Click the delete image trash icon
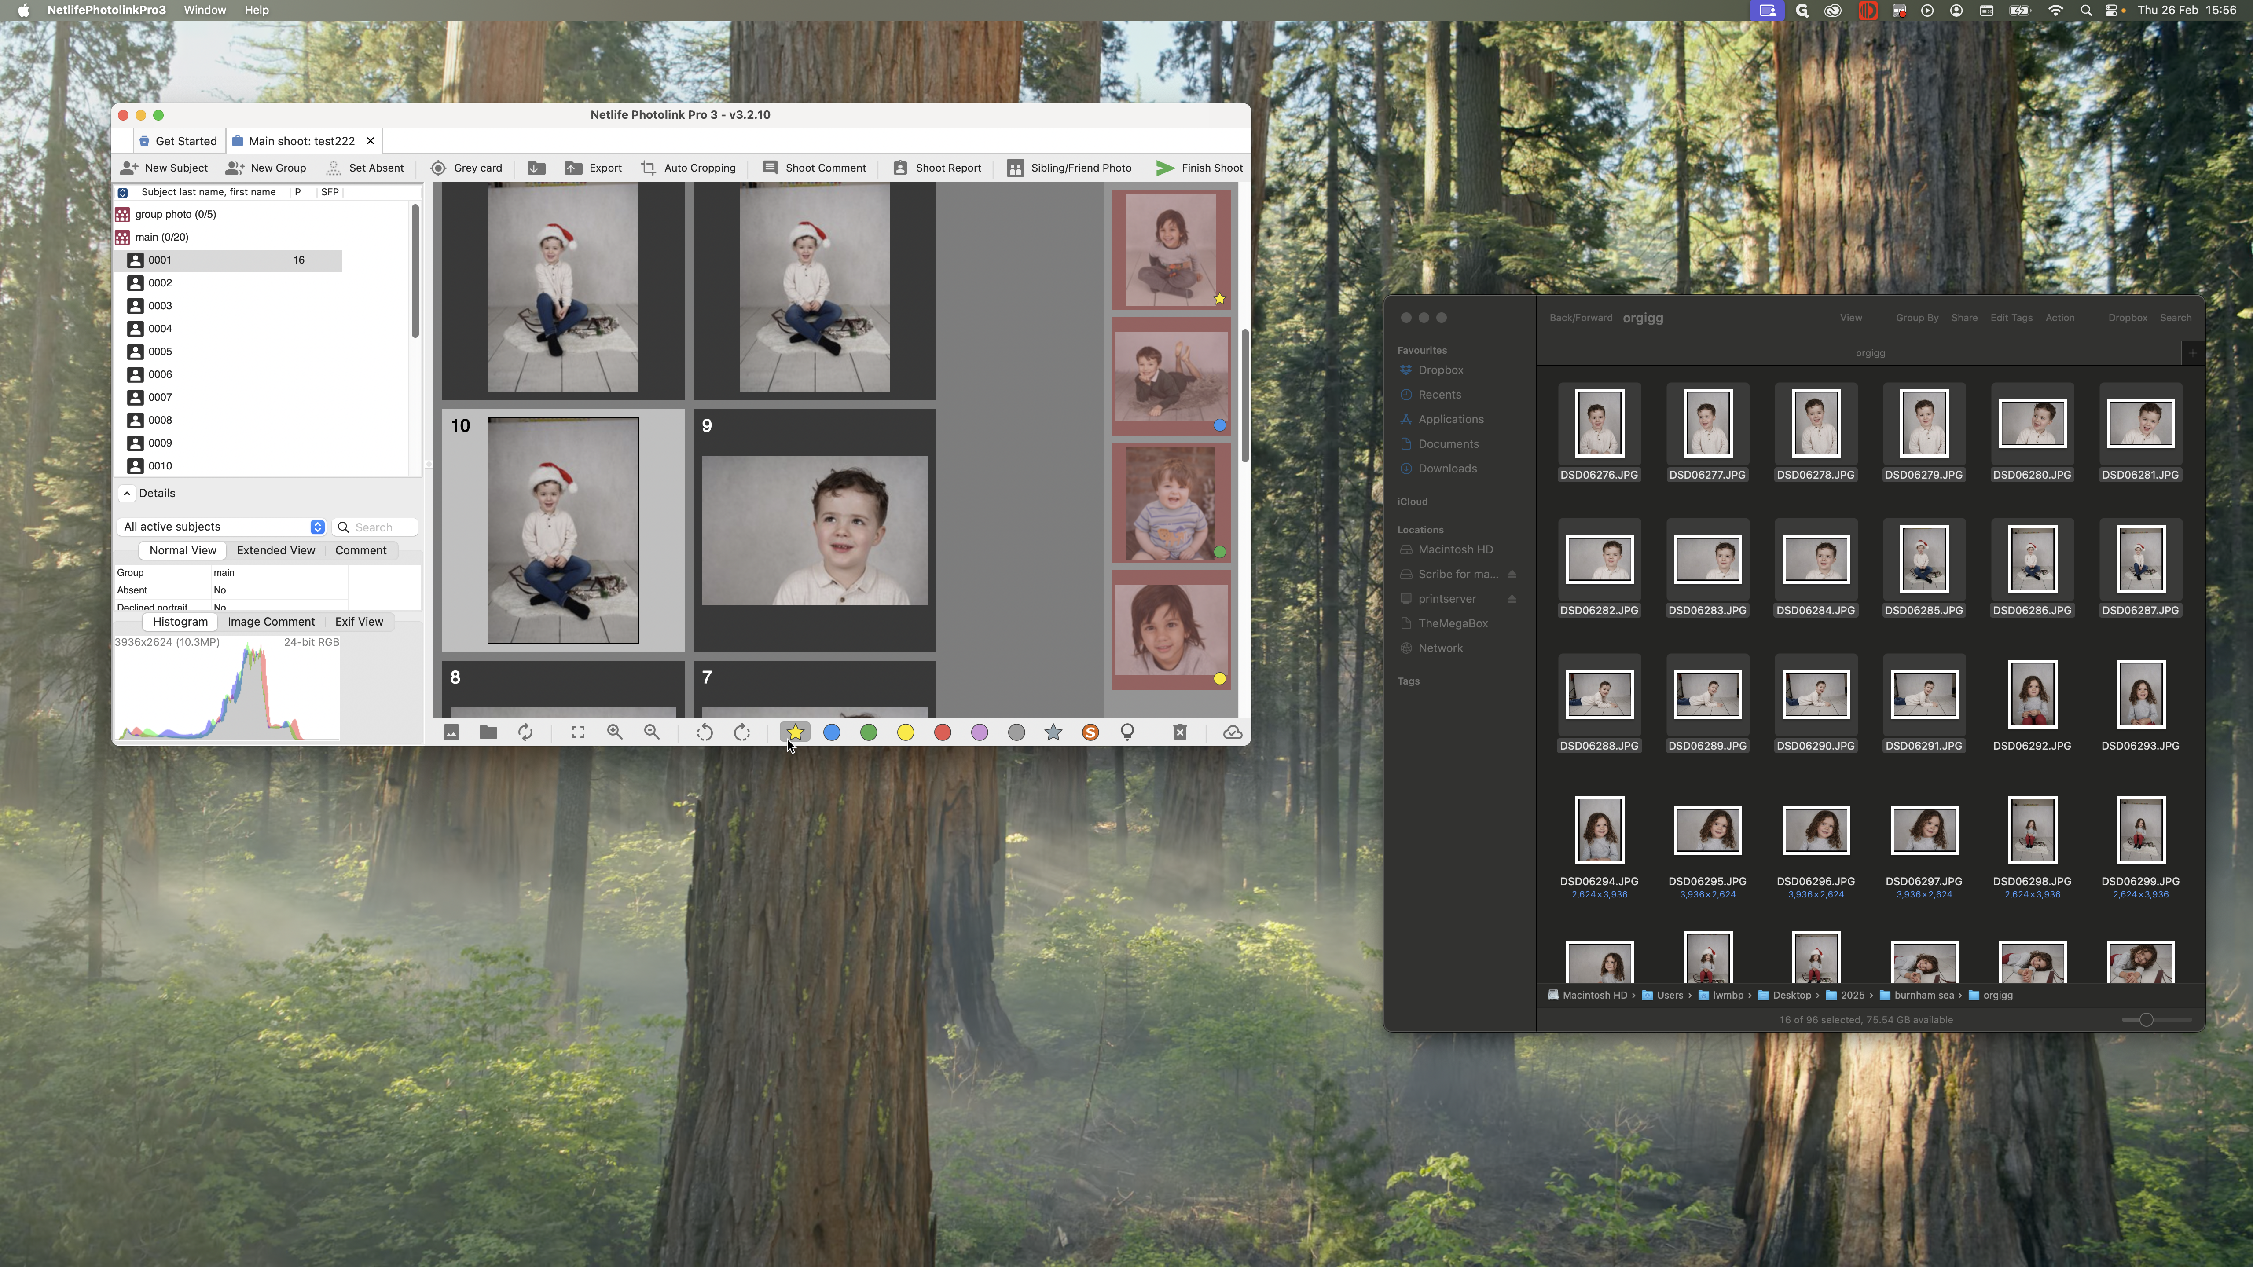Screen dimensions: 2253x1267 [x=1179, y=733]
